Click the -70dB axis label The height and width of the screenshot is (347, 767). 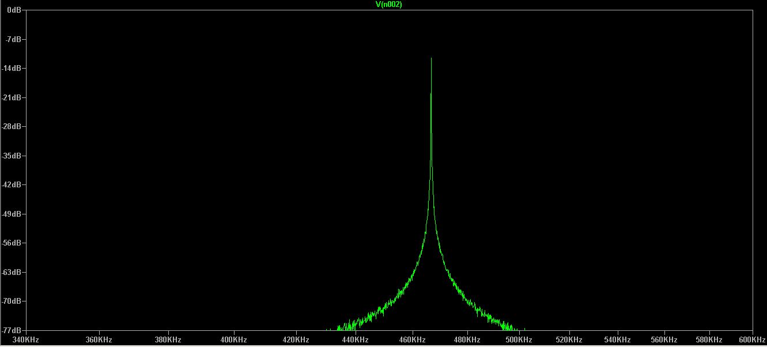pos(12,301)
